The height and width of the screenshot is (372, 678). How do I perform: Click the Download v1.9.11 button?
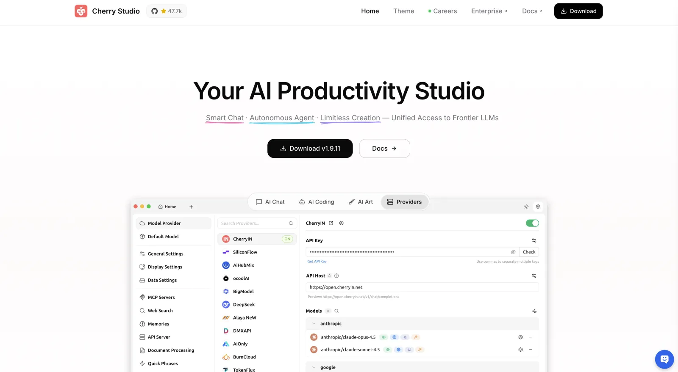click(x=310, y=149)
